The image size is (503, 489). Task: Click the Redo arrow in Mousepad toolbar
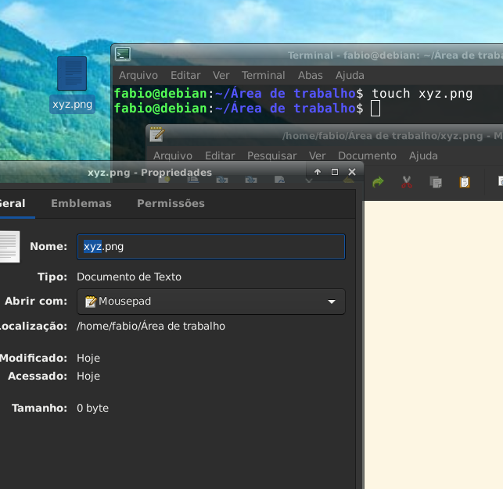click(x=378, y=182)
